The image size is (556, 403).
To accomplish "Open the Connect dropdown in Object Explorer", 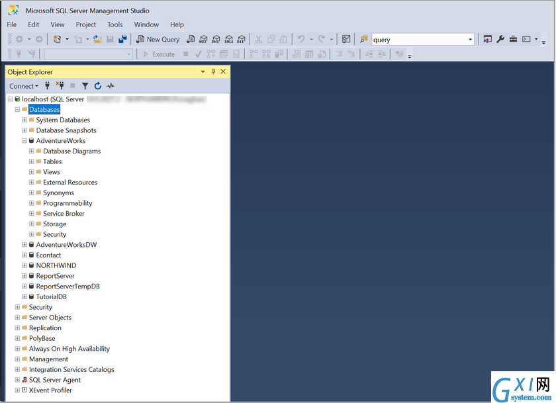I will tap(24, 86).
